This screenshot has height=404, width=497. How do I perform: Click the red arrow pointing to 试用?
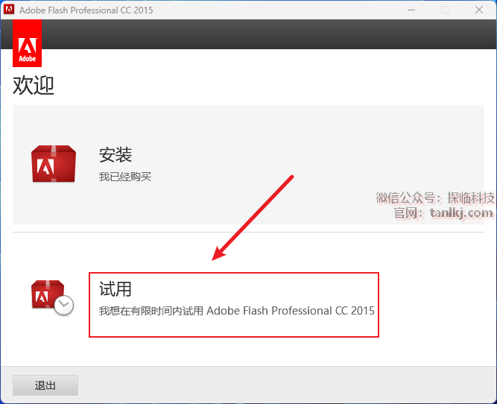tap(253, 218)
